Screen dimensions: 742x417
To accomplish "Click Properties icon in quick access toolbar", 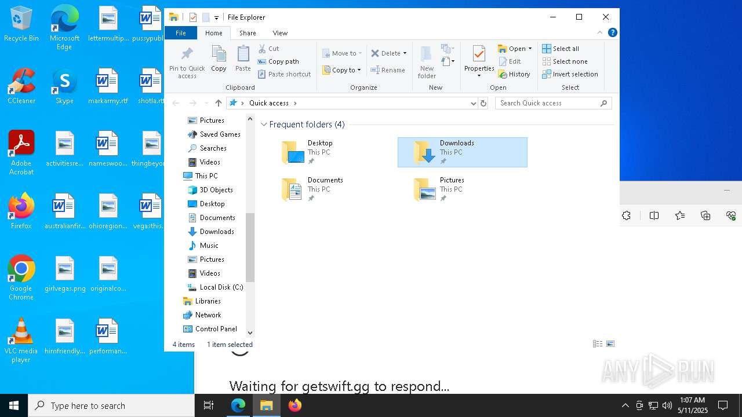I will (192, 17).
